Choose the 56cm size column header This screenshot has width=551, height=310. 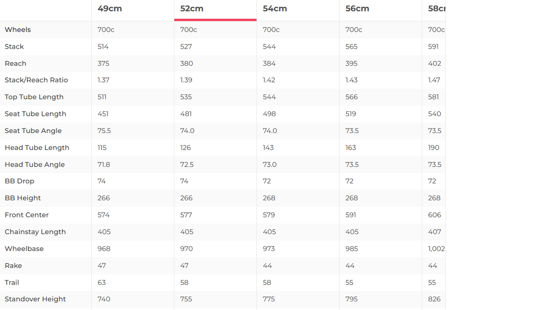pos(357,9)
